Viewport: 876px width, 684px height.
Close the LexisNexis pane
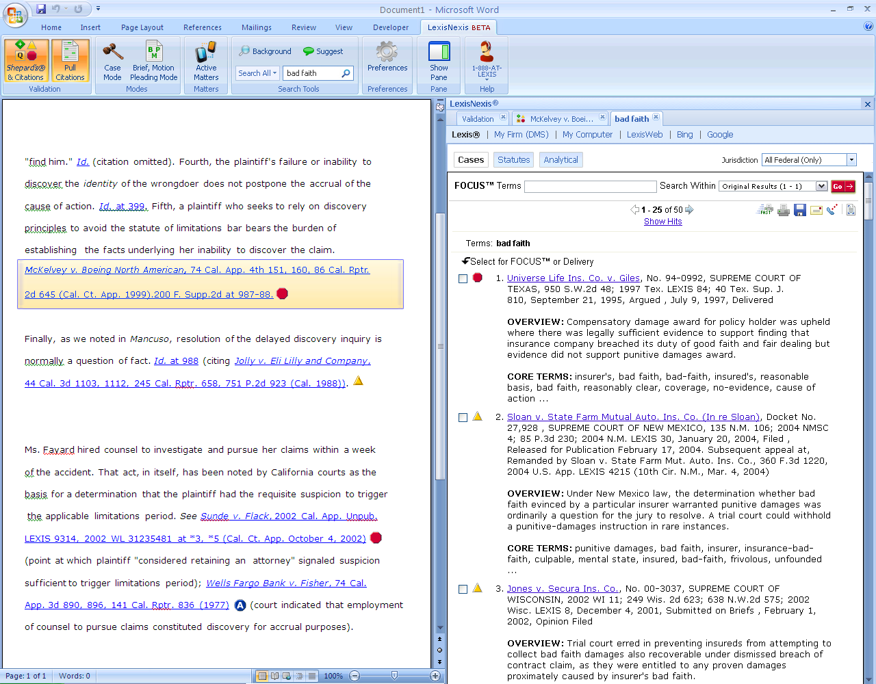click(x=868, y=104)
